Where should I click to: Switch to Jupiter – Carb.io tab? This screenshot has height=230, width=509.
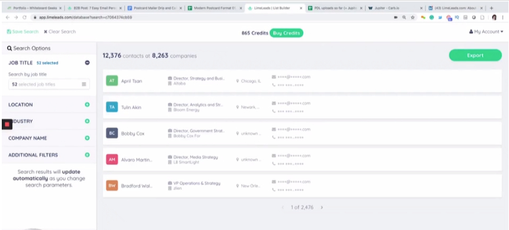pyautogui.click(x=395, y=8)
